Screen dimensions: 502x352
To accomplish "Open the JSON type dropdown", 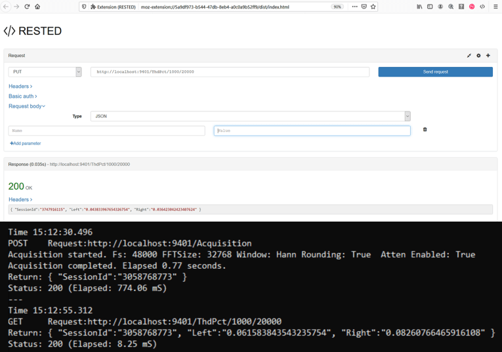I will pyautogui.click(x=251, y=116).
